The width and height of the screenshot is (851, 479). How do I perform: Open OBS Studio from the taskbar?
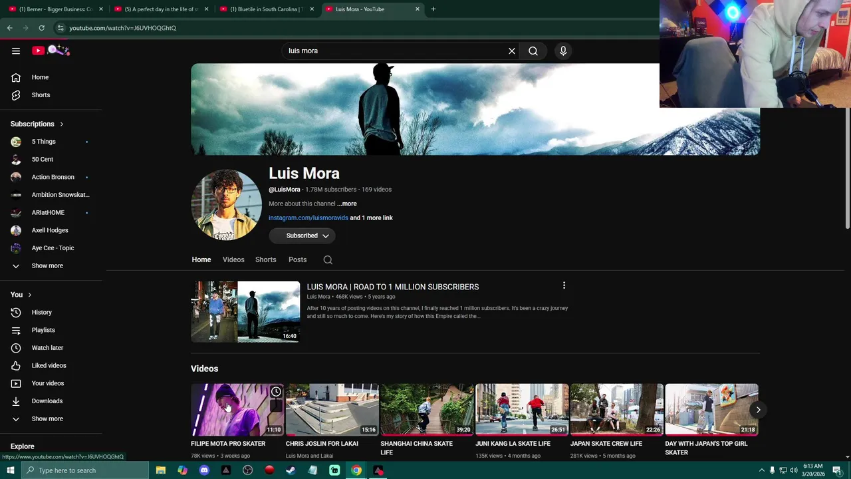coord(248,470)
